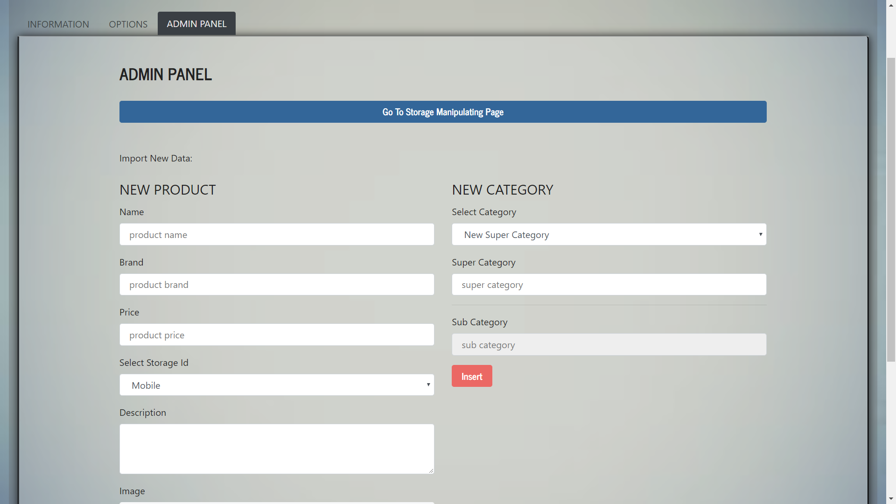Open the Select Category dropdown
This screenshot has width=896, height=504.
pos(609,234)
